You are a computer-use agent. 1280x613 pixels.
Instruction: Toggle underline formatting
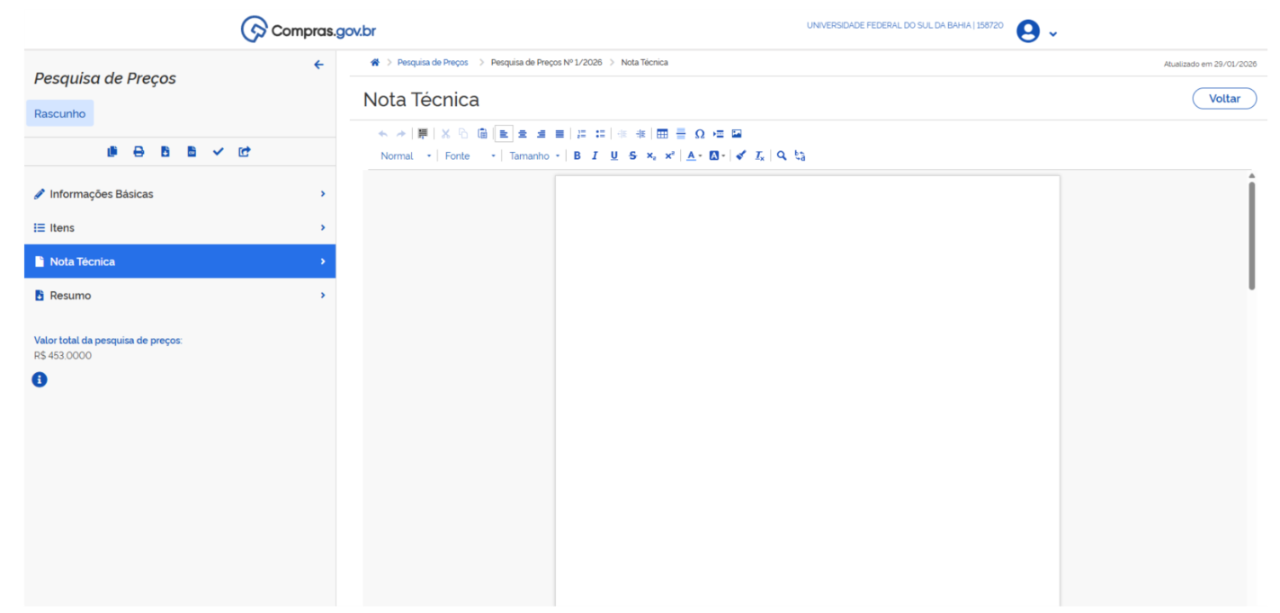pyautogui.click(x=613, y=155)
